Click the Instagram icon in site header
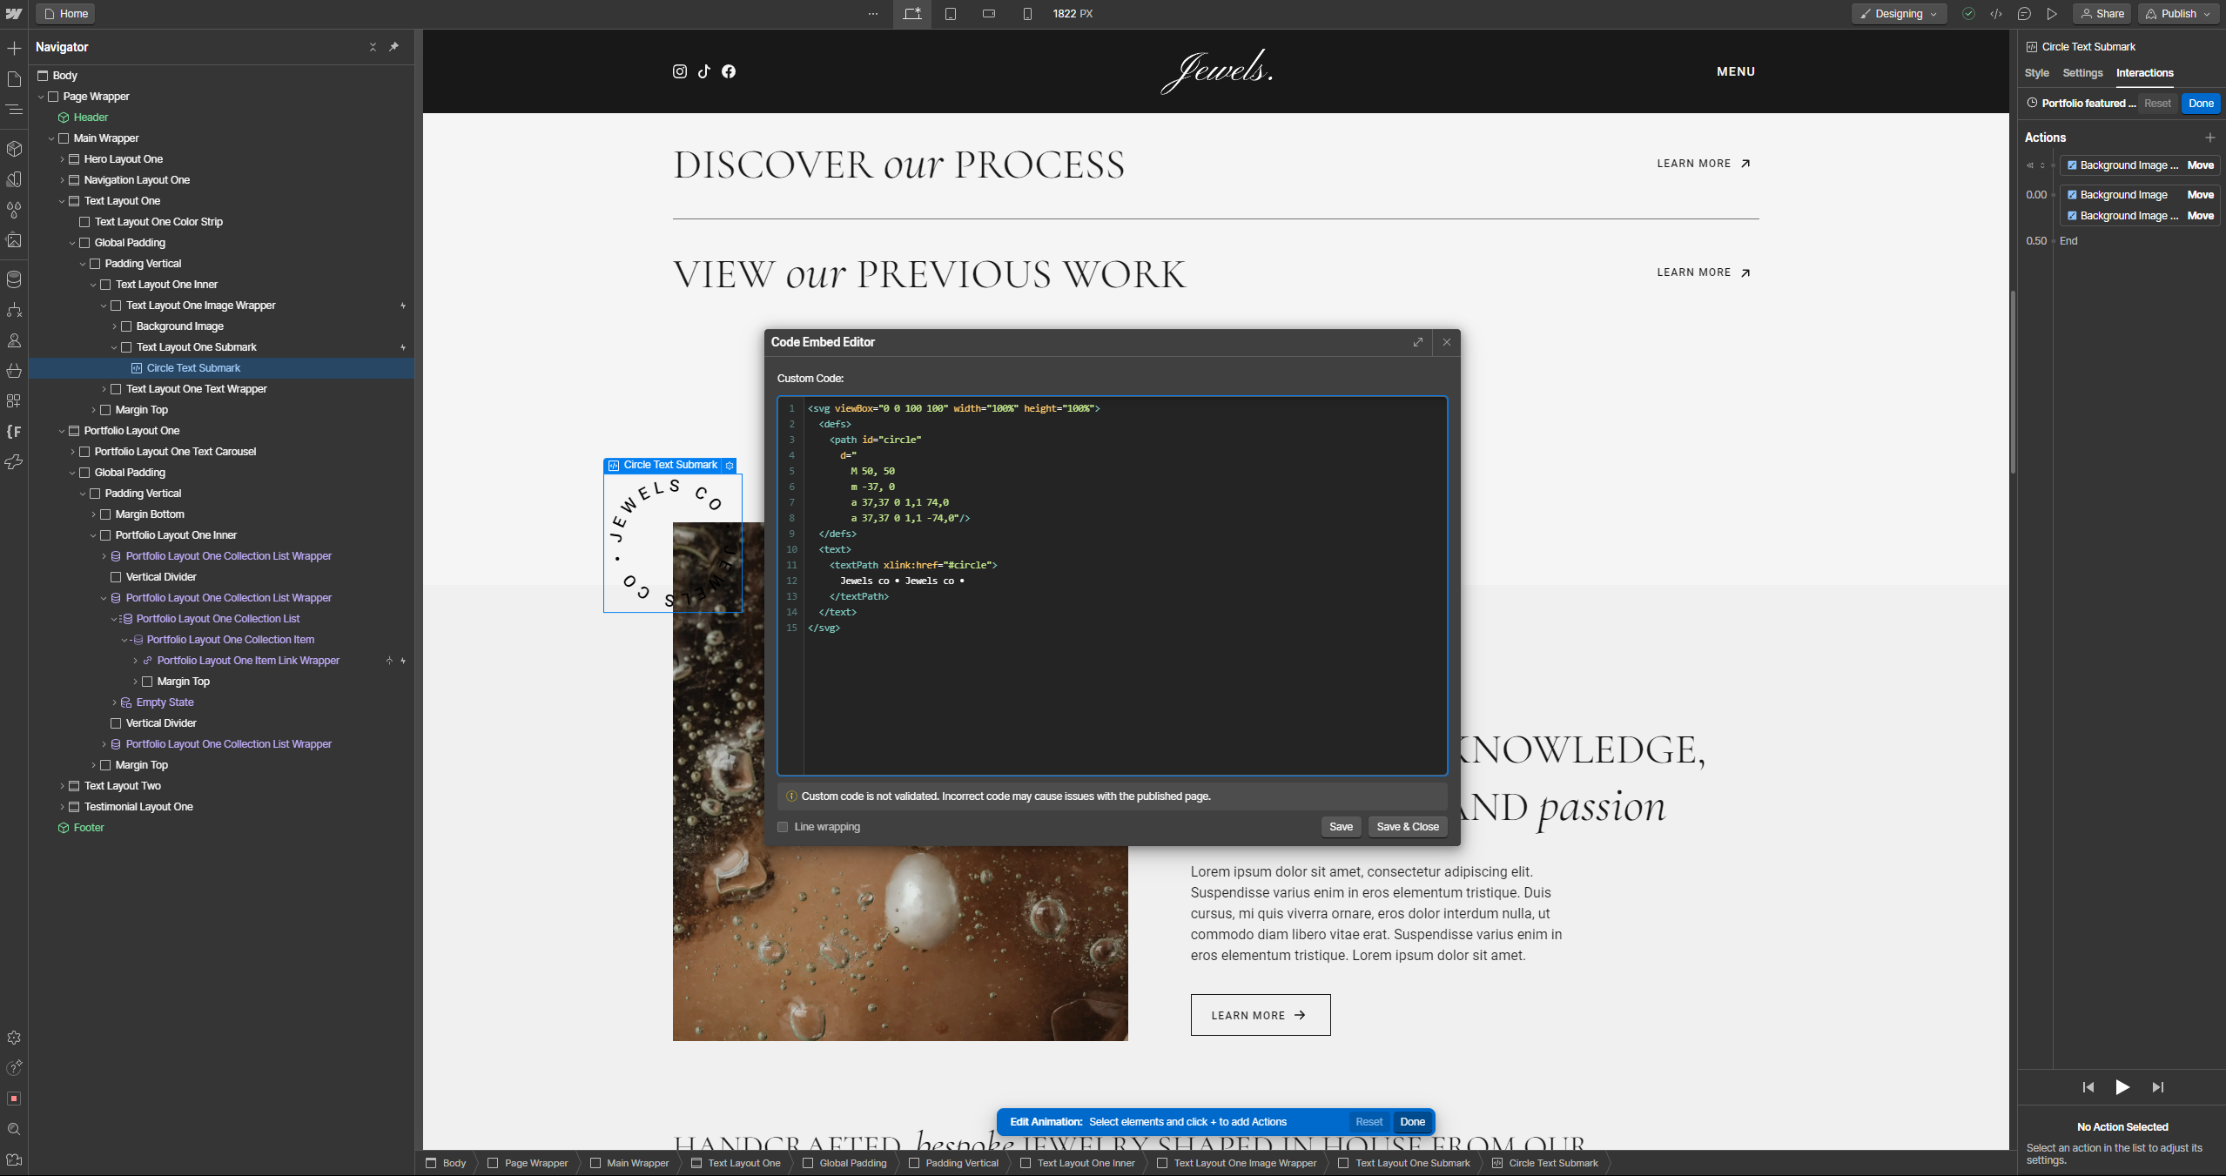 coord(680,71)
